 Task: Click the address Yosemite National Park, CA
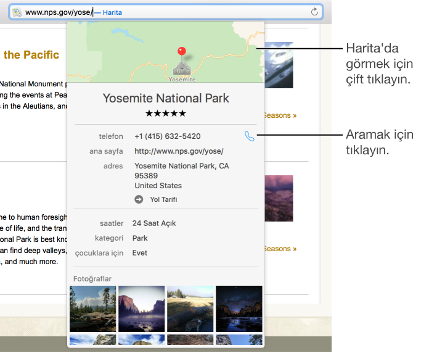(182, 166)
